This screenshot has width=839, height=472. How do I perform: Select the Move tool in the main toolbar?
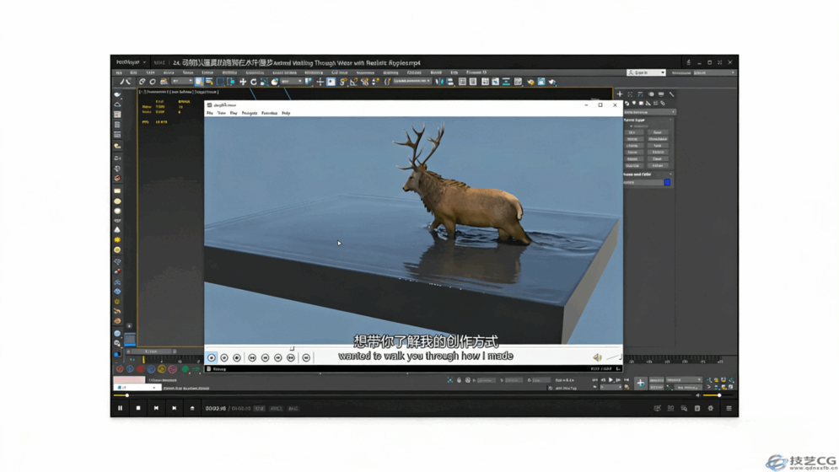tap(243, 82)
